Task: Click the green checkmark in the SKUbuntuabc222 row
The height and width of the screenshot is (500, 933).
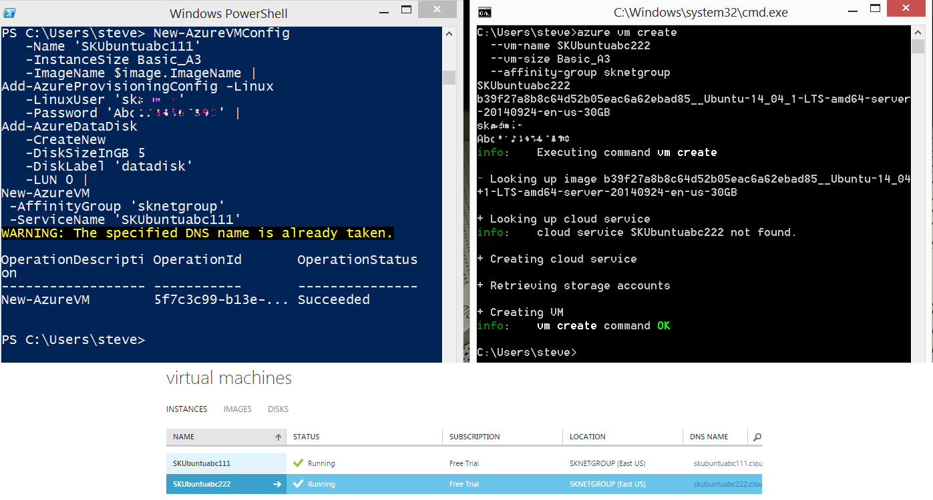Action: click(299, 484)
